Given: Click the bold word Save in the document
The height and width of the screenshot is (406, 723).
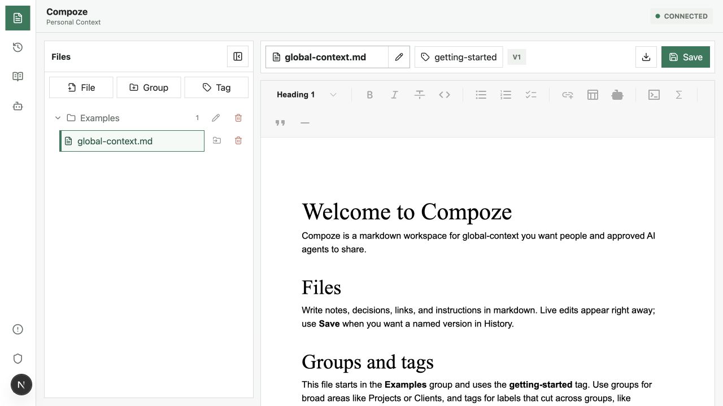Looking at the screenshot, I should pos(329,324).
